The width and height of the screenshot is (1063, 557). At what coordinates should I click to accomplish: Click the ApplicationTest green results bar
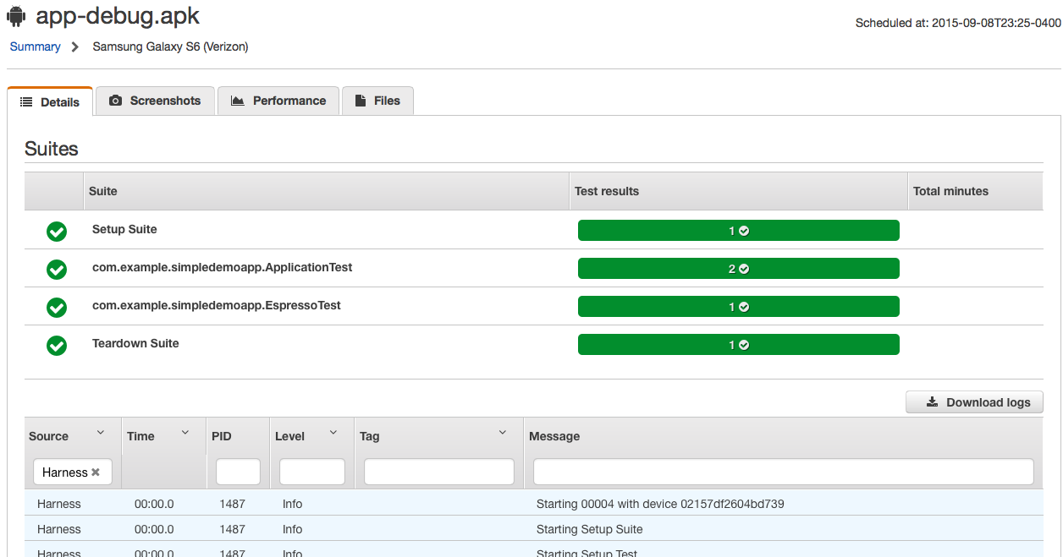click(x=738, y=269)
